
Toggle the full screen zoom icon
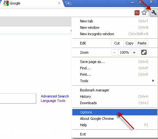point(144,52)
